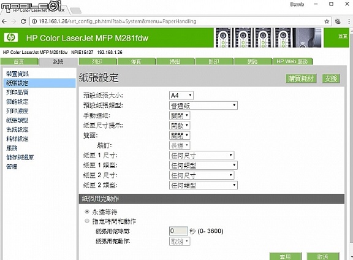Select the 永遠等待 radio option

[87, 212]
